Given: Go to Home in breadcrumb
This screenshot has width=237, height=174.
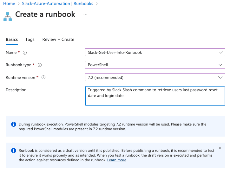Looking at the screenshot, I should pyautogui.click(x=9, y=3).
